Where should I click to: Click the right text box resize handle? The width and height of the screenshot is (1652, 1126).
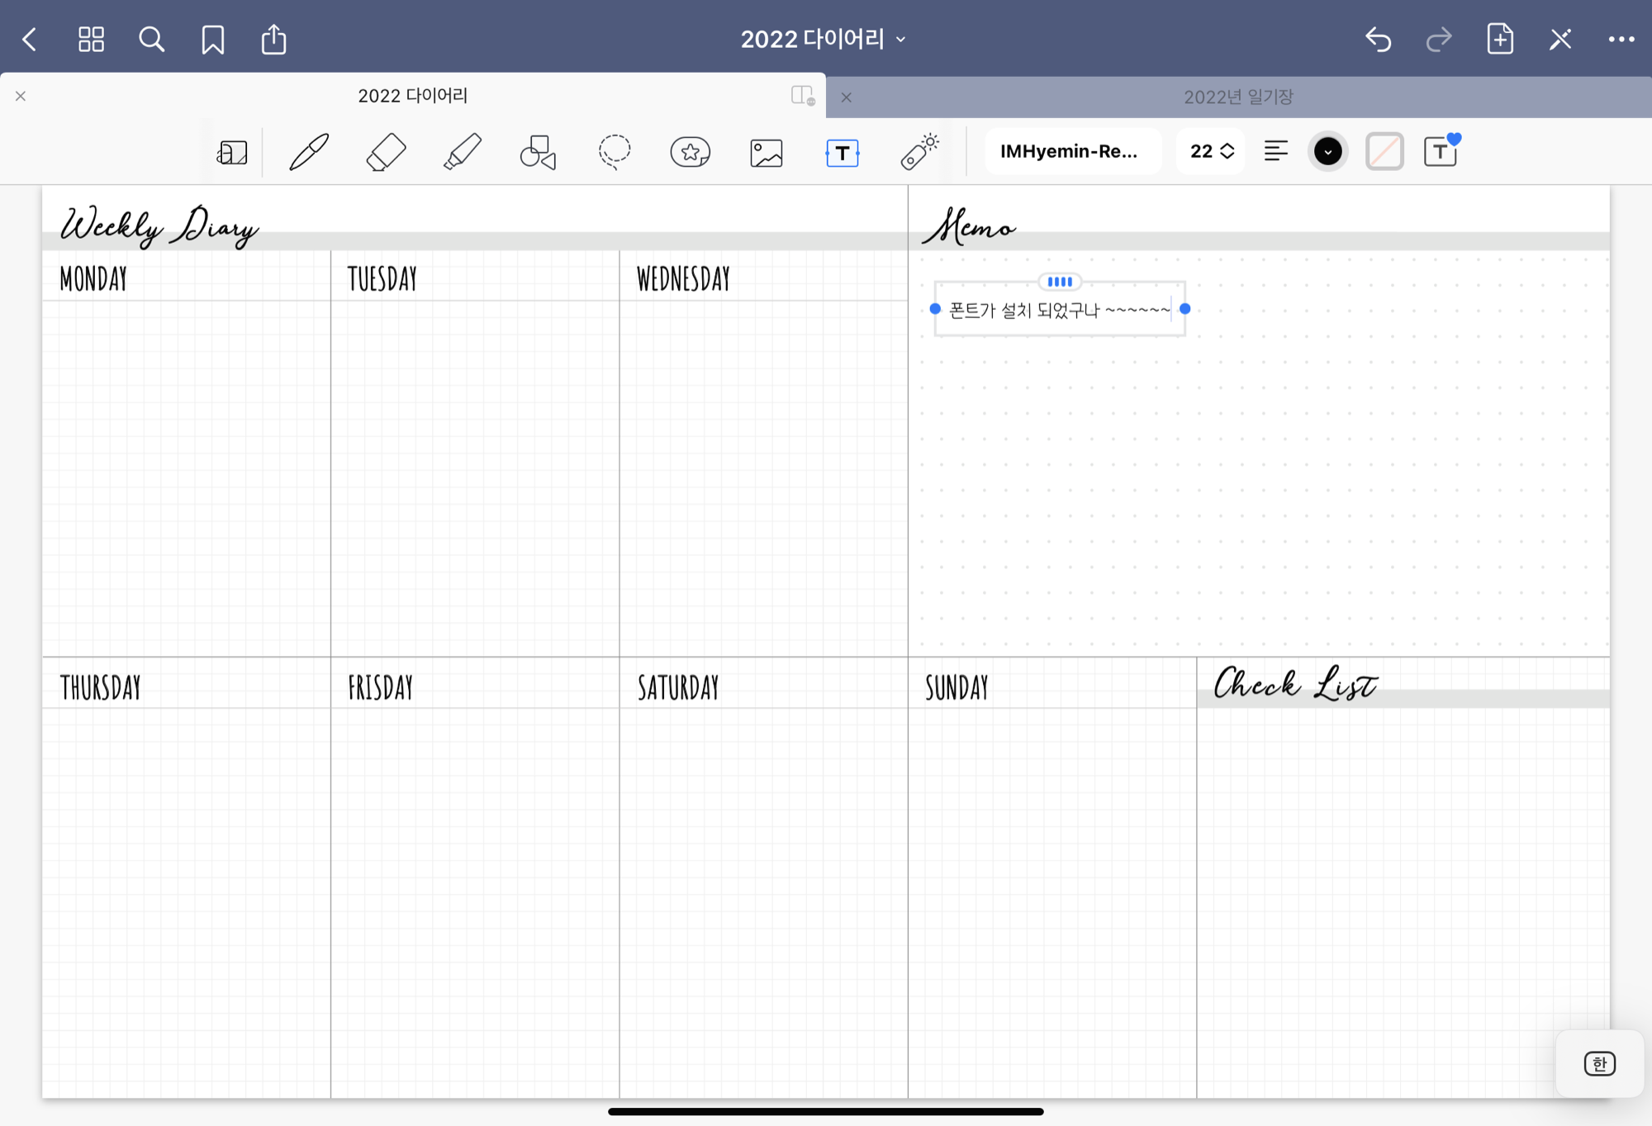(x=1185, y=309)
